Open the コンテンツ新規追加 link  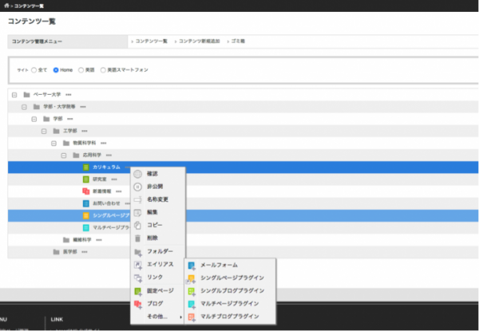coord(199,41)
